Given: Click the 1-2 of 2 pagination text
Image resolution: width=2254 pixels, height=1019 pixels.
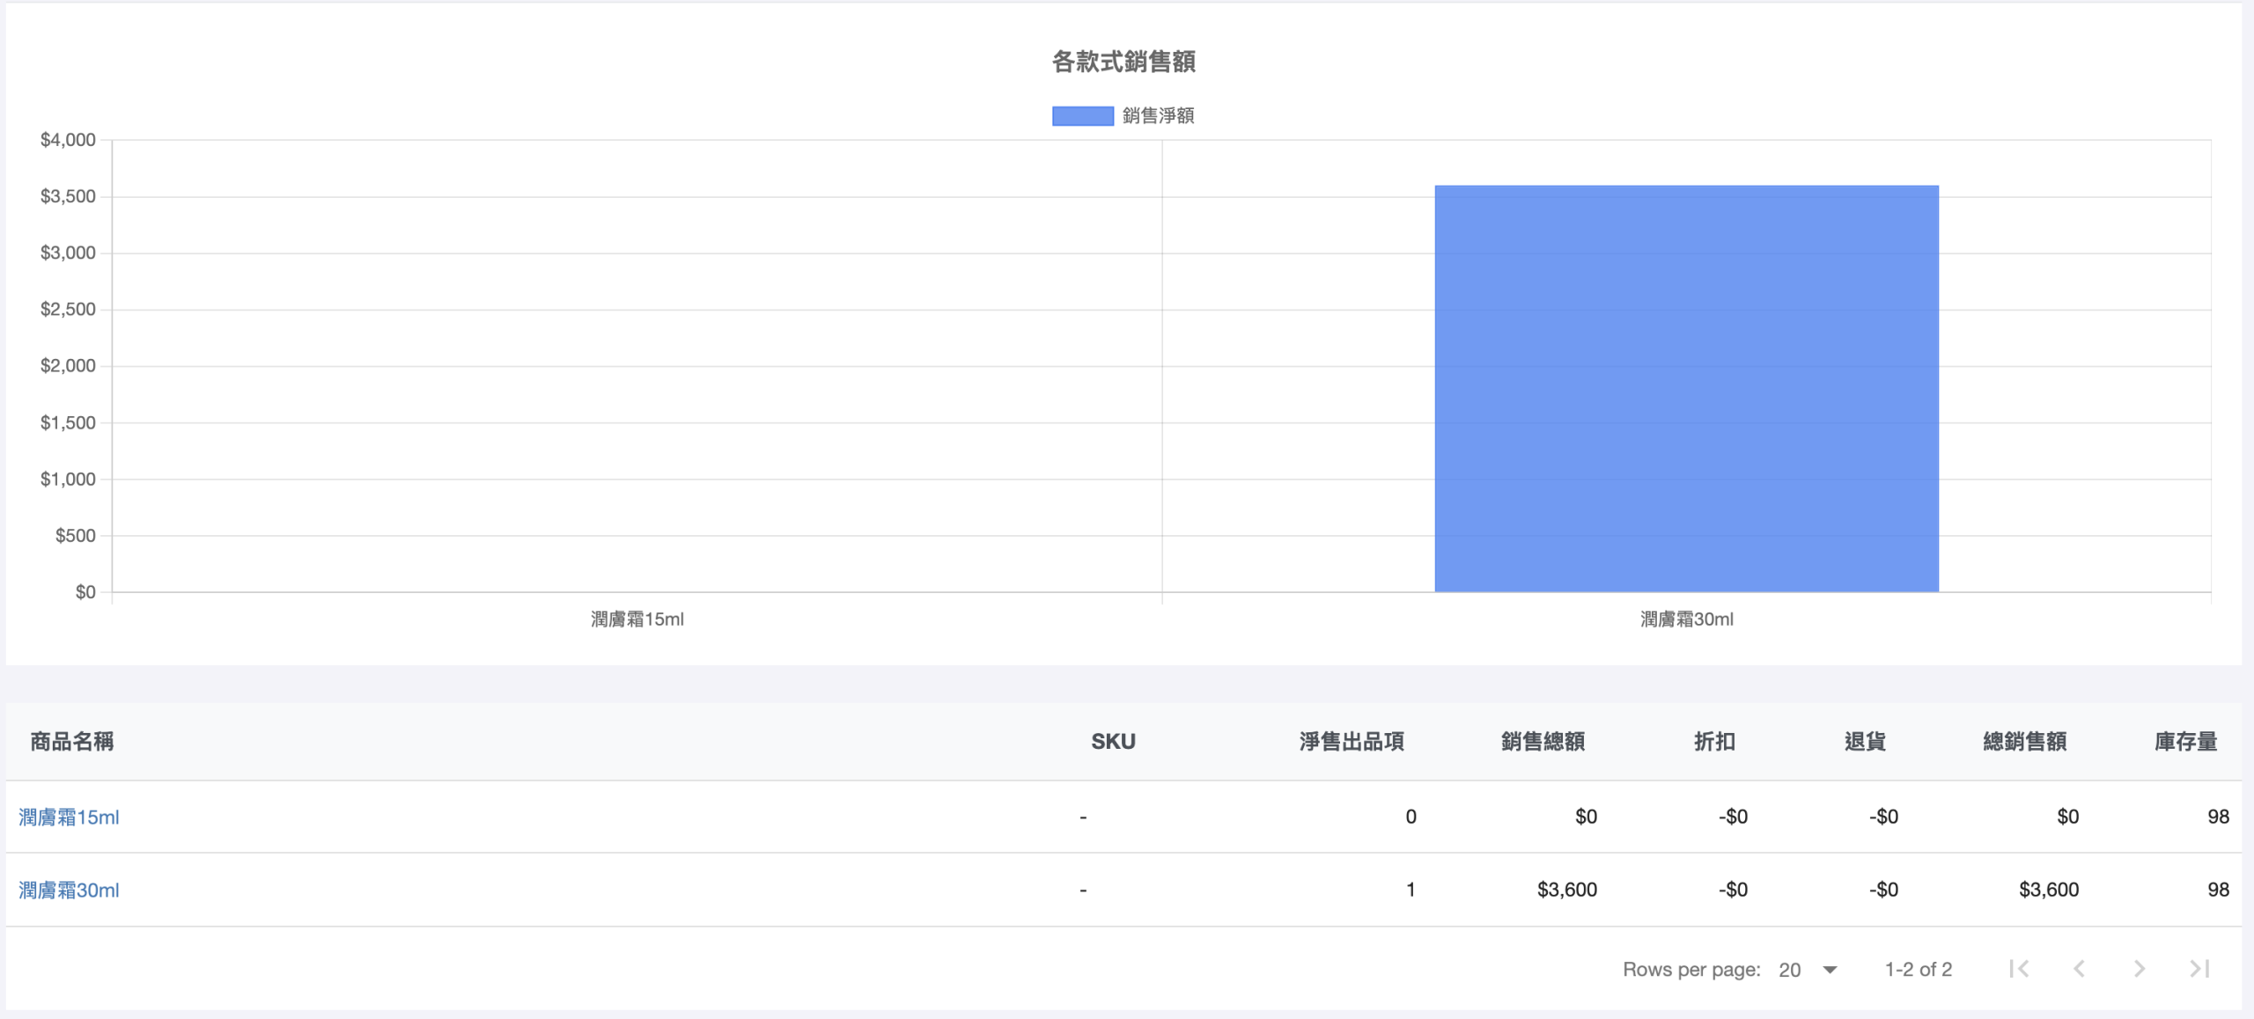Looking at the screenshot, I should [x=1918, y=970].
